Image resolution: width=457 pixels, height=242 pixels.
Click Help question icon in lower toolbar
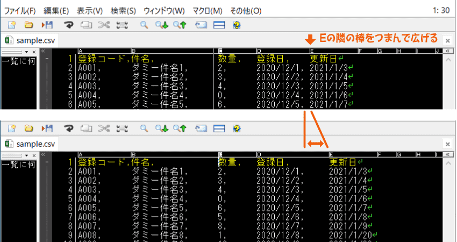(x=237, y=129)
